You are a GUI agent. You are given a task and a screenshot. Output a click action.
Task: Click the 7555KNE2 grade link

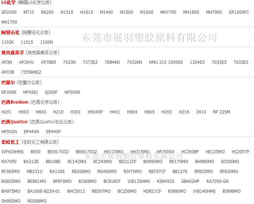pos(31,72)
